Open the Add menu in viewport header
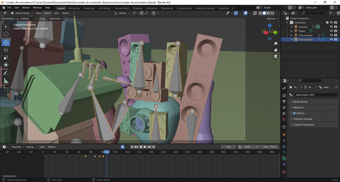Screen dimensions: 340x182 click(56, 13)
